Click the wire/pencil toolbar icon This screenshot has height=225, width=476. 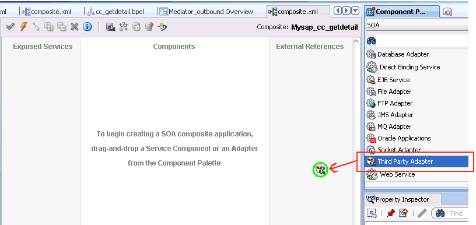(x=36, y=27)
